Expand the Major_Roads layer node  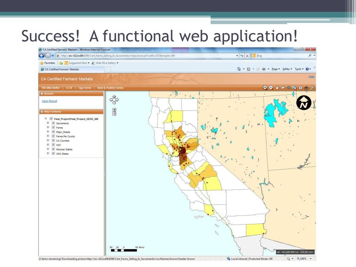click(x=48, y=131)
